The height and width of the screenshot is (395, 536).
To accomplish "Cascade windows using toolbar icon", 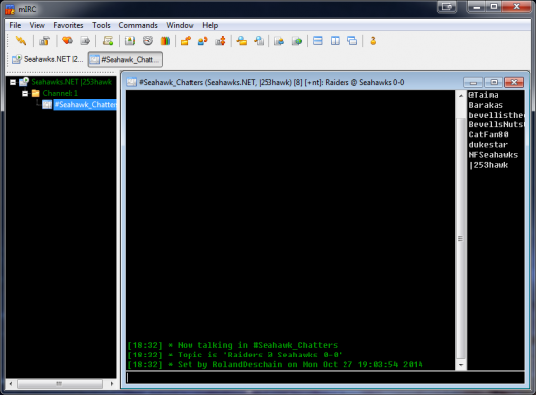I will [x=352, y=41].
